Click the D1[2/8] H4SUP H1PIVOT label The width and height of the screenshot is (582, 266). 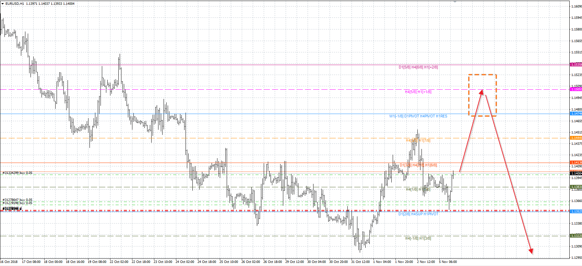pos(418,214)
